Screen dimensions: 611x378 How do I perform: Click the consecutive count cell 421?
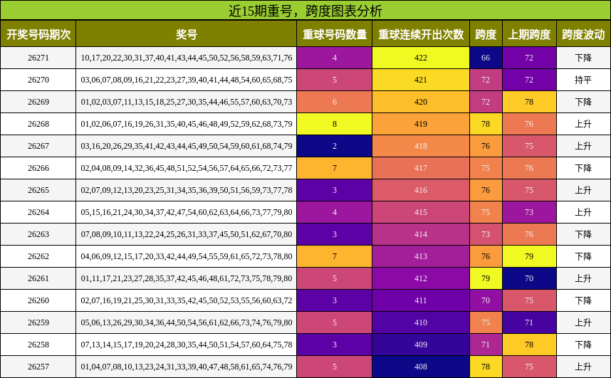pyautogui.click(x=421, y=80)
